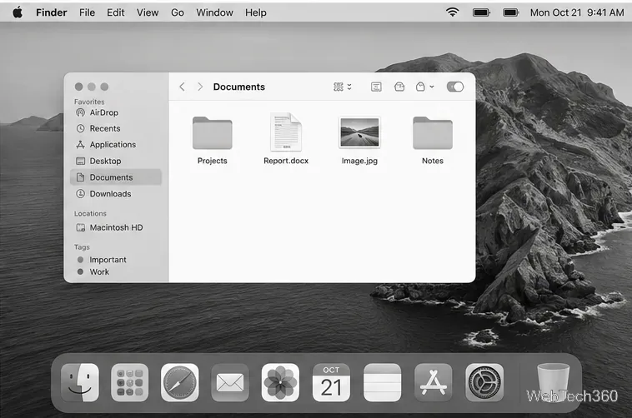Screen dimensions: 632x418
Task: Open the tags dropdown in toolbar
Action: [425, 87]
